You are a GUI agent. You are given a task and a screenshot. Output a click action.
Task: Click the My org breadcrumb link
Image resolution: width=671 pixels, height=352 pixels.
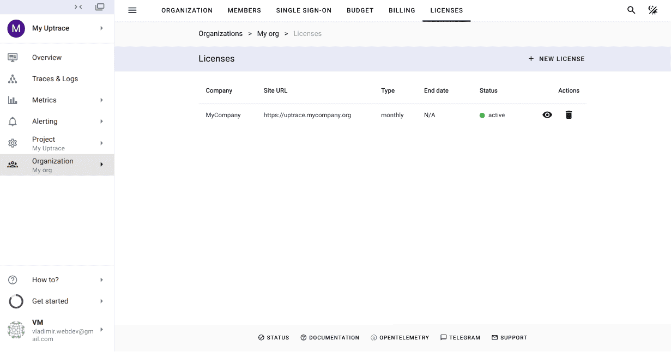pos(268,34)
